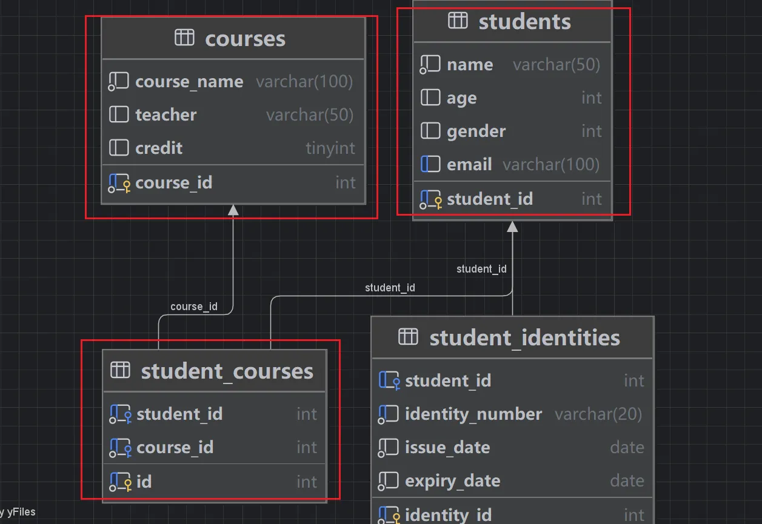Click the credit column name
This screenshot has height=524, width=762.
click(159, 148)
